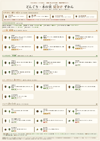Click the compound leaf icon in the オニグルミ card
Viewport: 100px width, 141px height.
pyautogui.click(x=9, y=130)
